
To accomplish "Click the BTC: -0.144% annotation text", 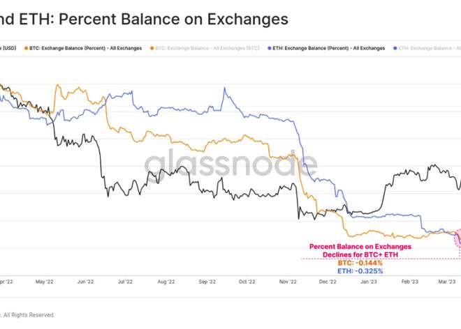I will pyautogui.click(x=360, y=263).
